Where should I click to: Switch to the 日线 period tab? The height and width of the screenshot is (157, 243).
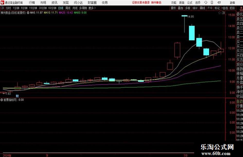[61, 8]
